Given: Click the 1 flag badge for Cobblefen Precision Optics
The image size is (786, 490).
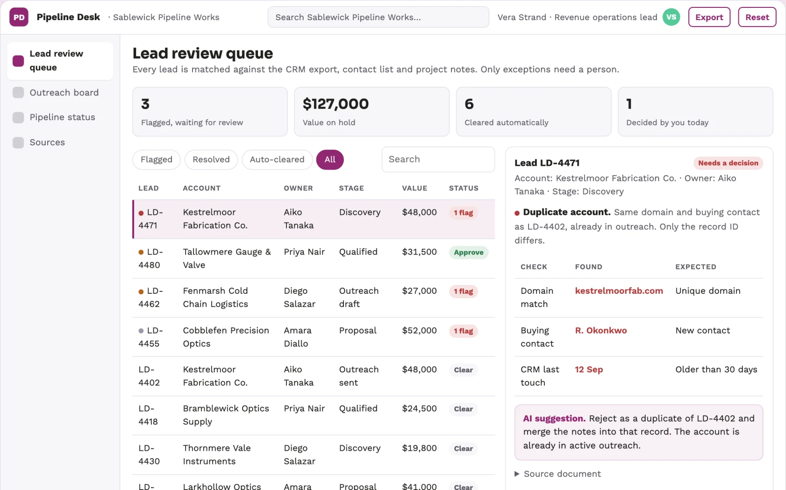Looking at the screenshot, I should pyautogui.click(x=463, y=331).
